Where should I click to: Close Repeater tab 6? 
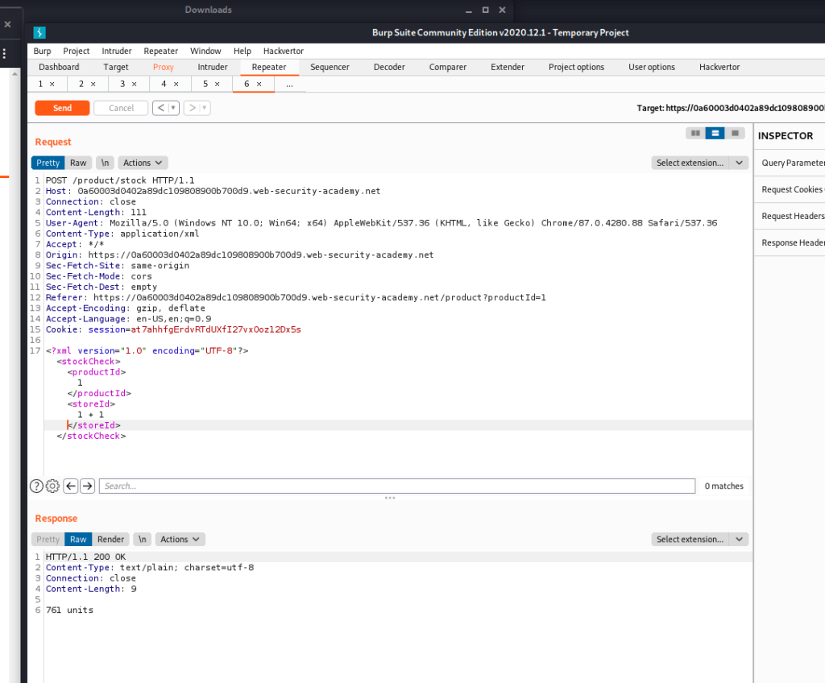259,84
